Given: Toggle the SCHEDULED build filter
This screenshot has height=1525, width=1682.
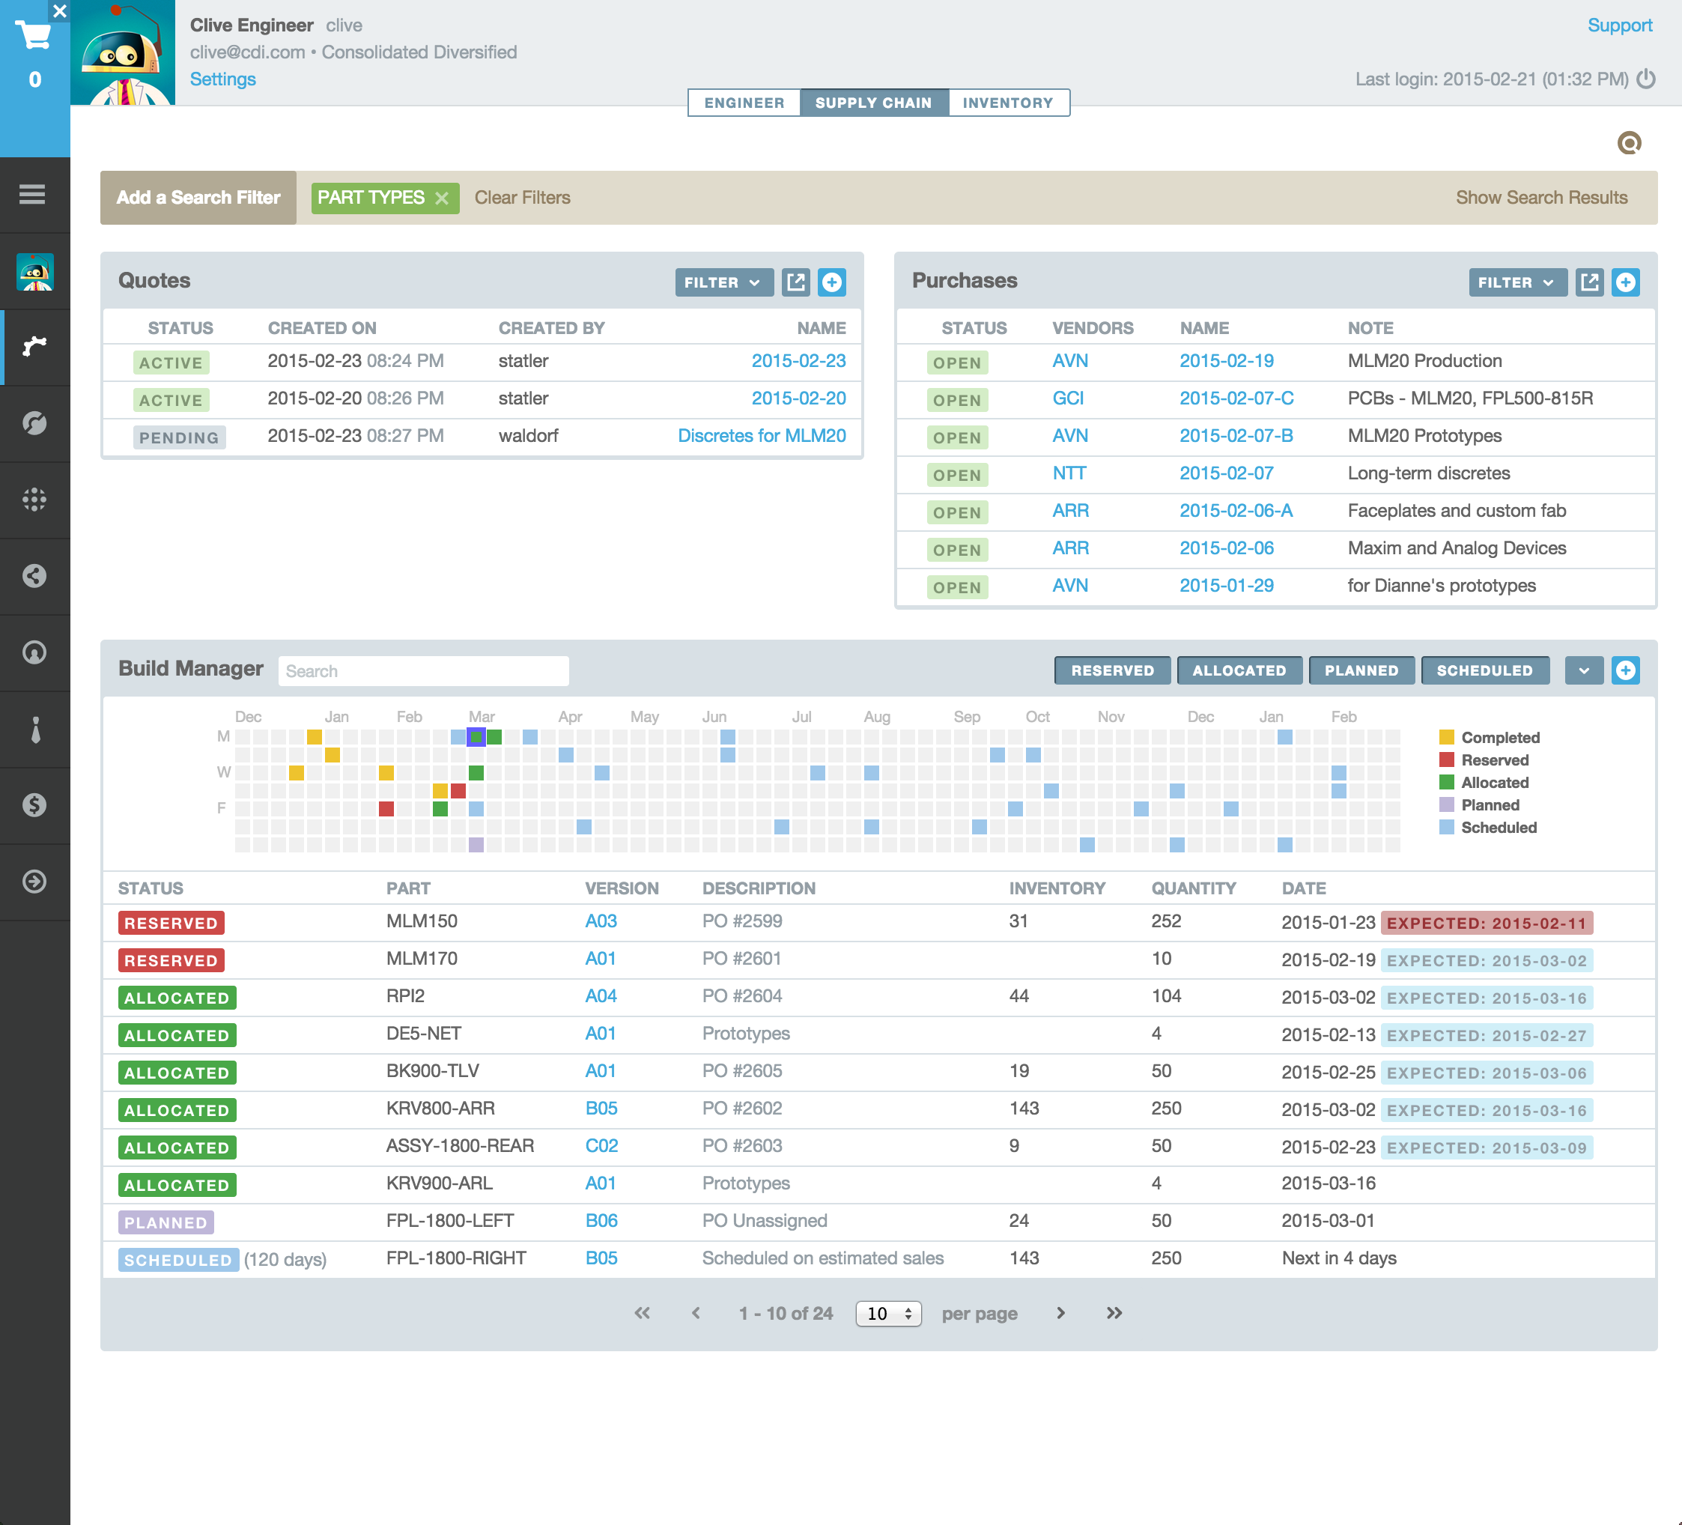Looking at the screenshot, I should (1484, 670).
